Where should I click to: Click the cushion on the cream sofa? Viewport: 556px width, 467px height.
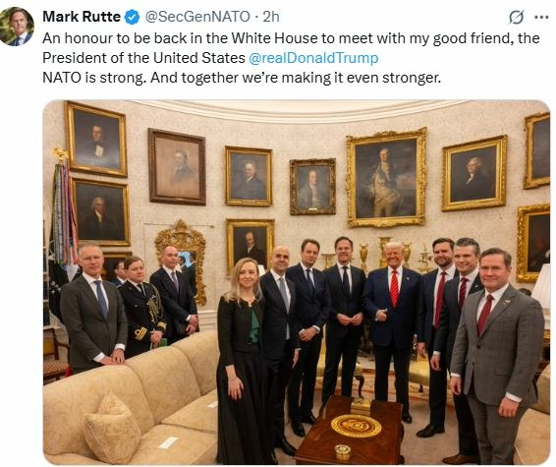pos(112,428)
